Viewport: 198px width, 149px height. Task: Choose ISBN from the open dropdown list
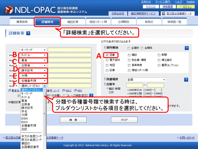(x=25, y=119)
